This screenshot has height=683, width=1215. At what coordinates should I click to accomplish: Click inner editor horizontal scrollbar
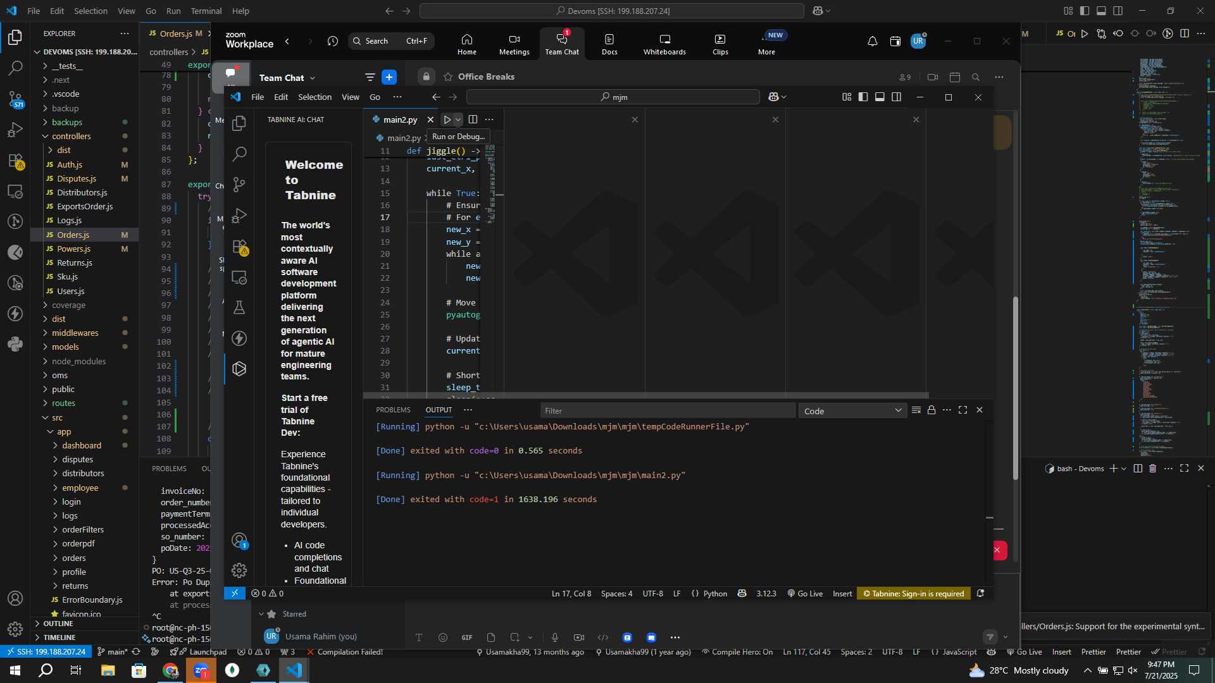[645, 395]
